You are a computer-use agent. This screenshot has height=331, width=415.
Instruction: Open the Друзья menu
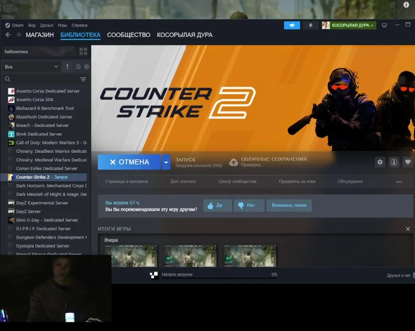click(x=46, y=25)
